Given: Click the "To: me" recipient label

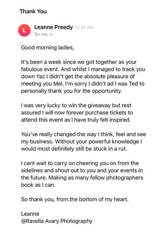Looking at the screenshot, I should point(41,35).
